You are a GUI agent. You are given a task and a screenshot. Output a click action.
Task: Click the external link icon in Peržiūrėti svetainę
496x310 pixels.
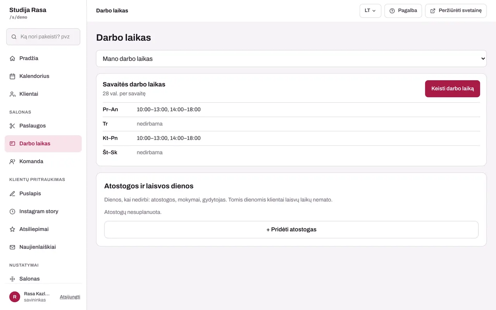point(433,11)
